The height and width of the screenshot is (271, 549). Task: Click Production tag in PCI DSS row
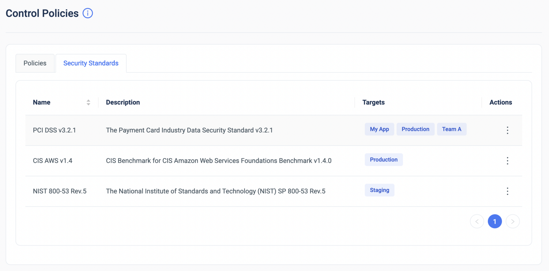pos(415,129)
